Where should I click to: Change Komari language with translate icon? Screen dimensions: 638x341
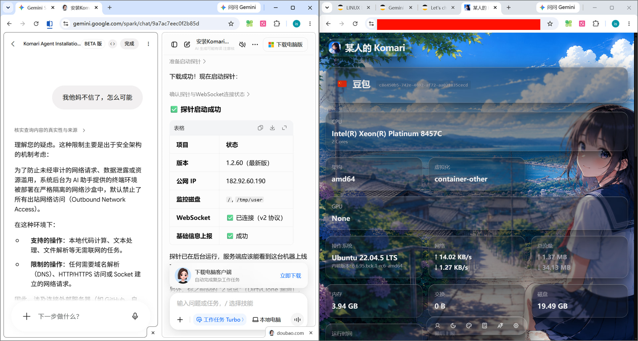[500, 326]
